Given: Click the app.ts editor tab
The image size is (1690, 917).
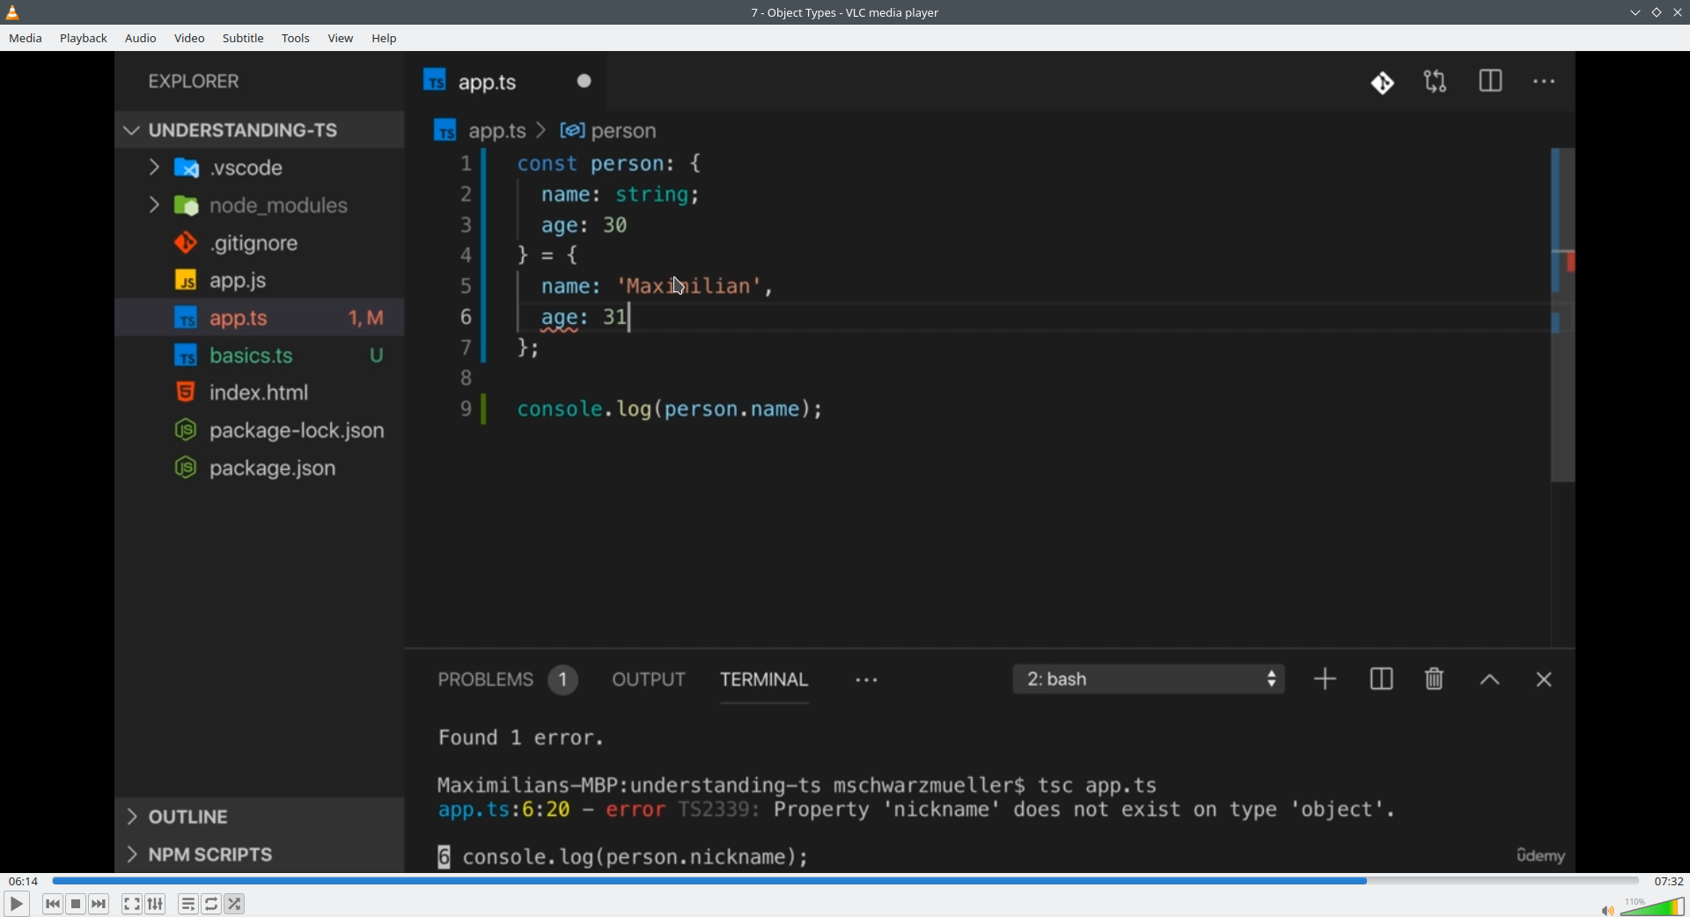Looking at the screenshot, I should coord(507,82).
